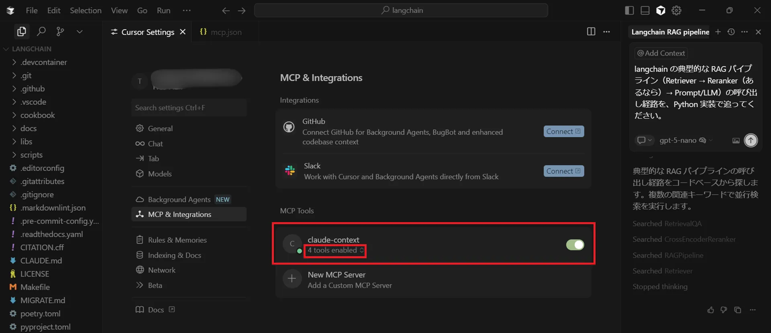Open the Selection menu
771x333 pixels.
(x=86, y=10)
